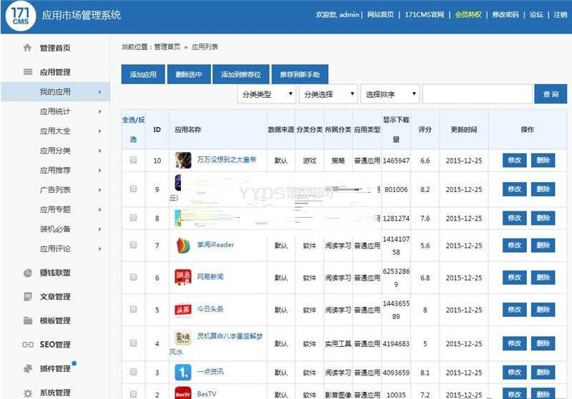The width and height of the screenshot is (572, 399).
Task: Open the 分类类型 dropdown
Action: click(x=266, y=94)
